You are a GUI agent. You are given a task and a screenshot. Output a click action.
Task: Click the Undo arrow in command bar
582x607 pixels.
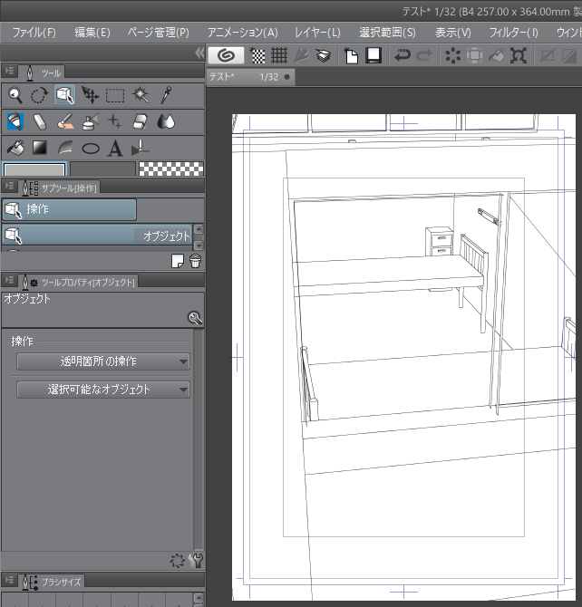(x=402, y=56)
